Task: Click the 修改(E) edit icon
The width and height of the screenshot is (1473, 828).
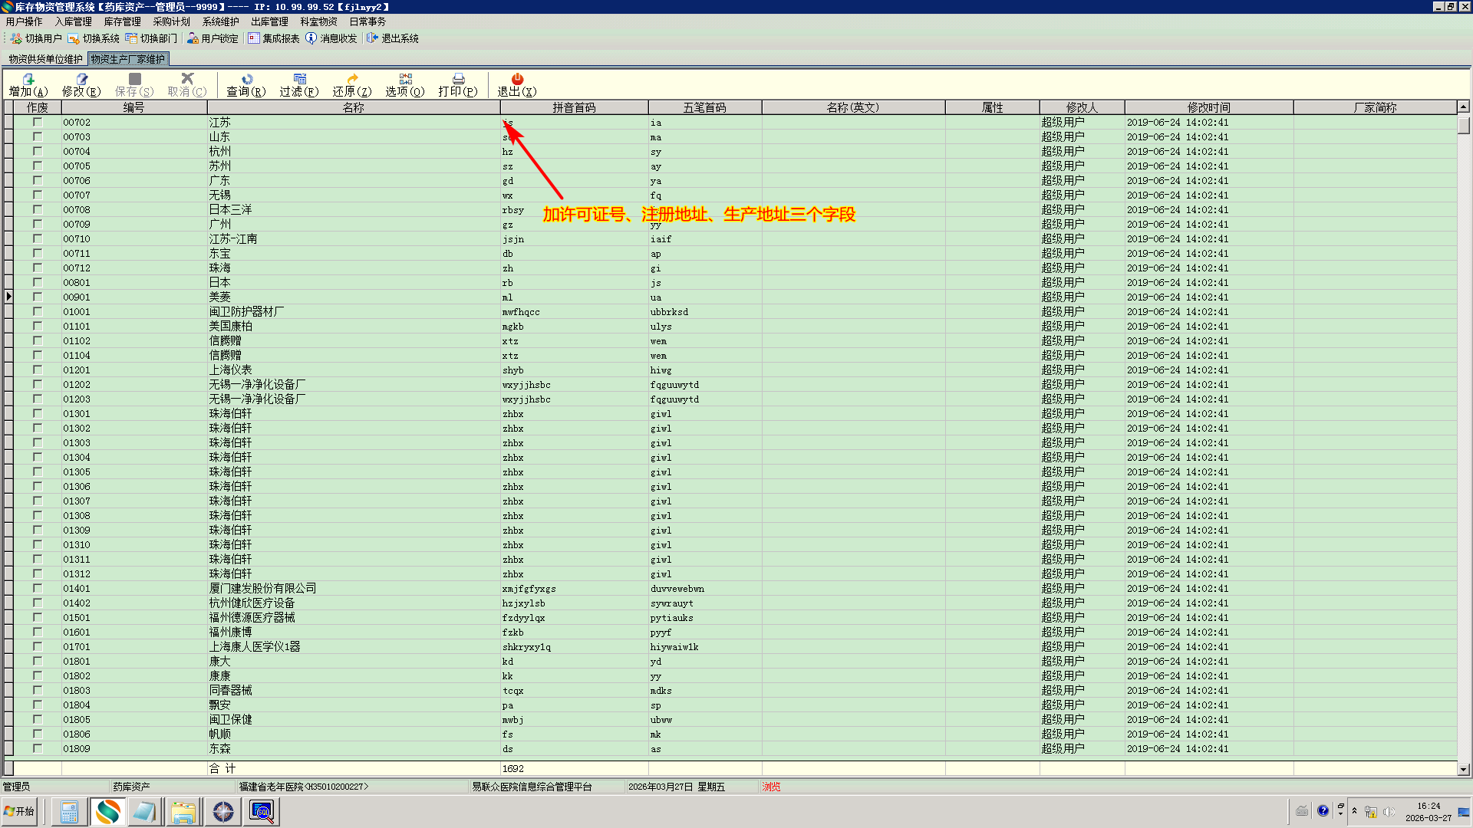Action: click(81, 84)
